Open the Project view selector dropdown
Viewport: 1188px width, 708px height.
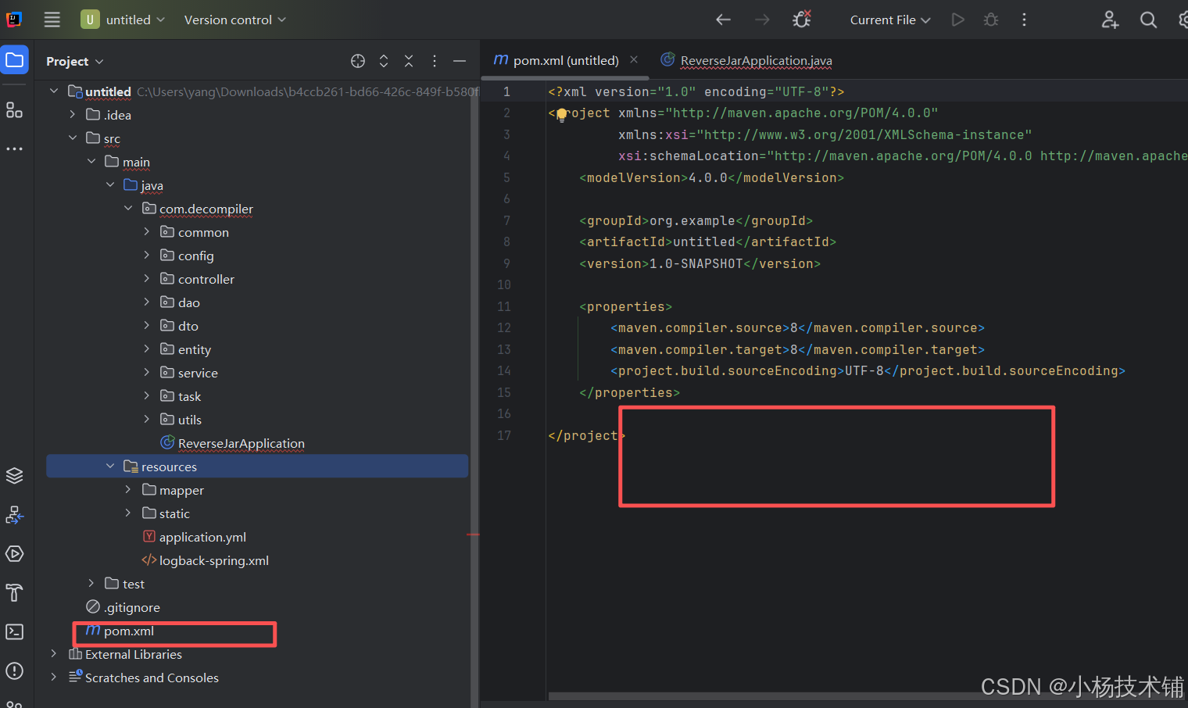point(75,61)
